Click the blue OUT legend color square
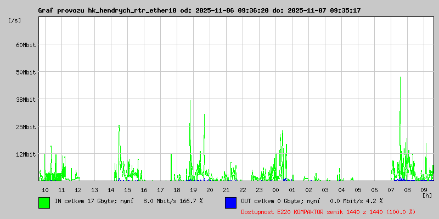439x219 pixels. pos(230,202)
